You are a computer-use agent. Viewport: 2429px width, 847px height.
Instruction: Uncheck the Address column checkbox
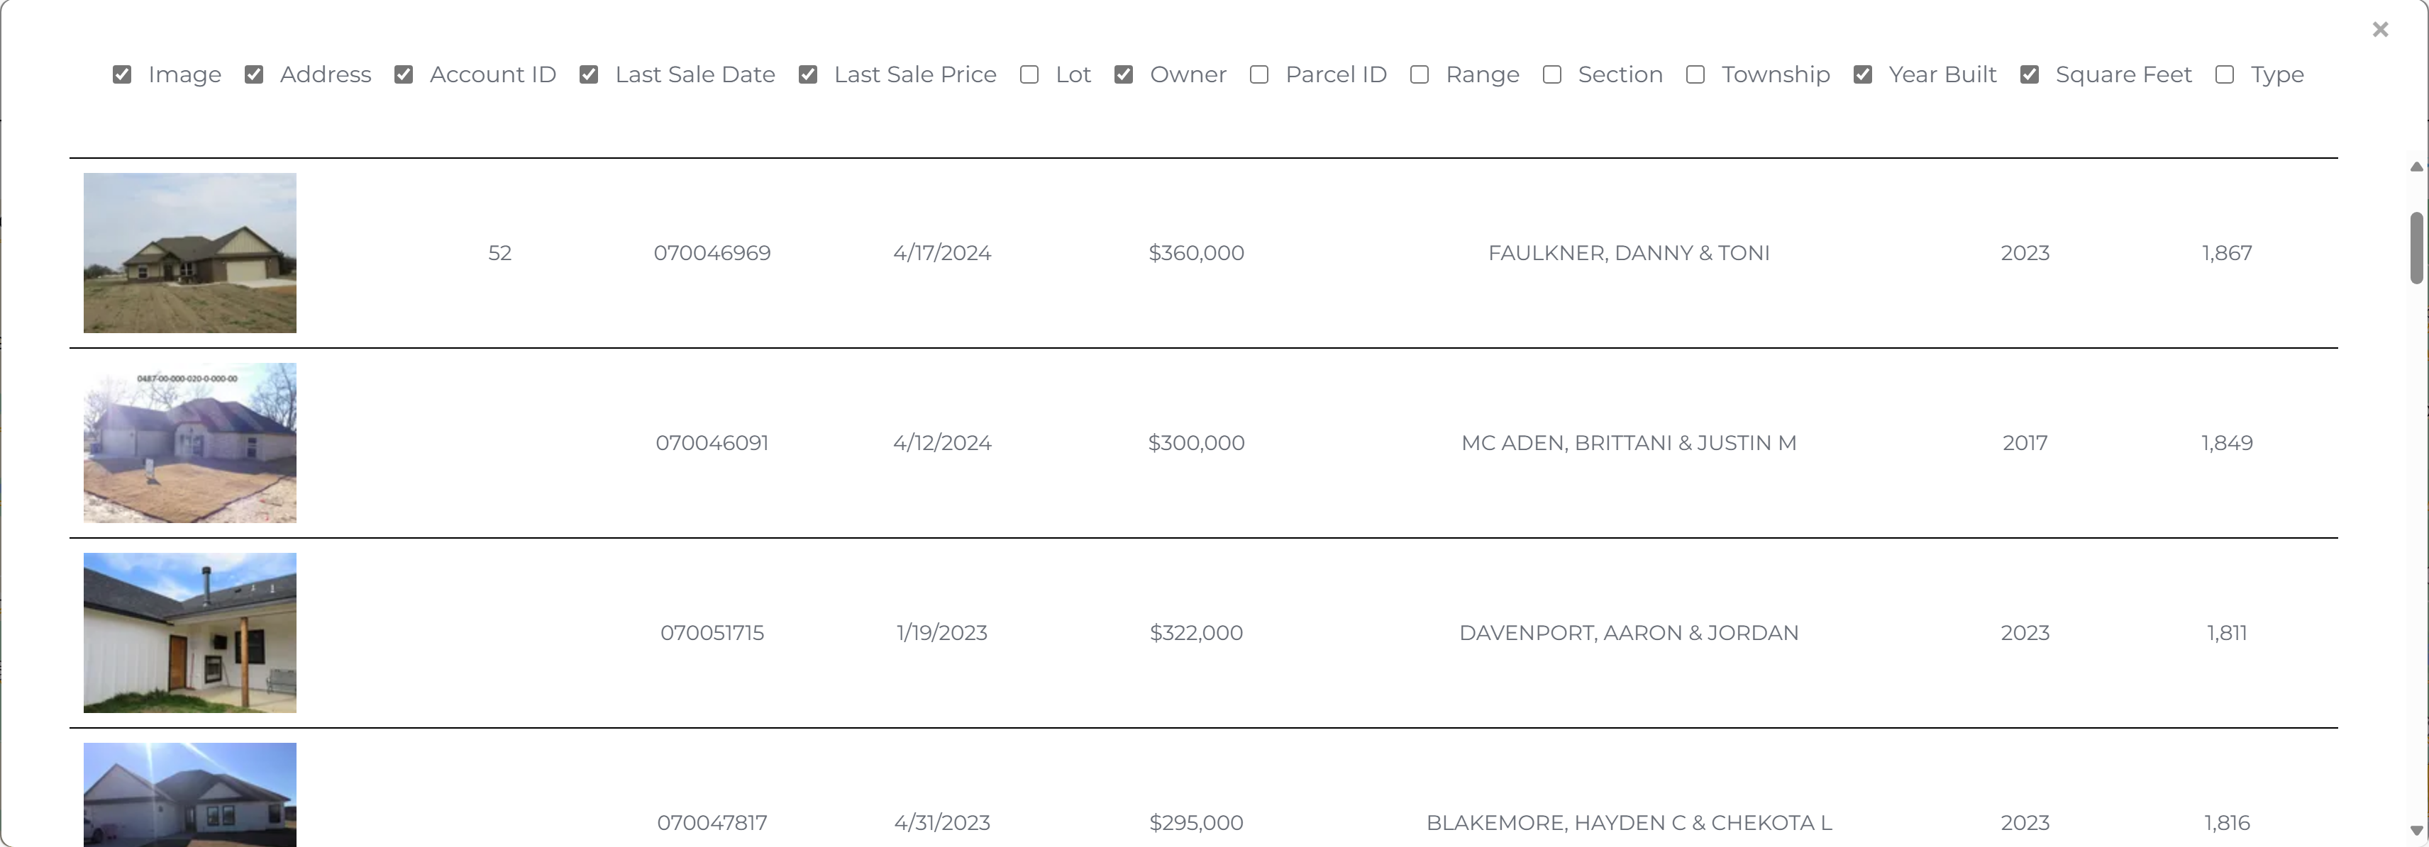pyautogui.click(x=254, y=74)
